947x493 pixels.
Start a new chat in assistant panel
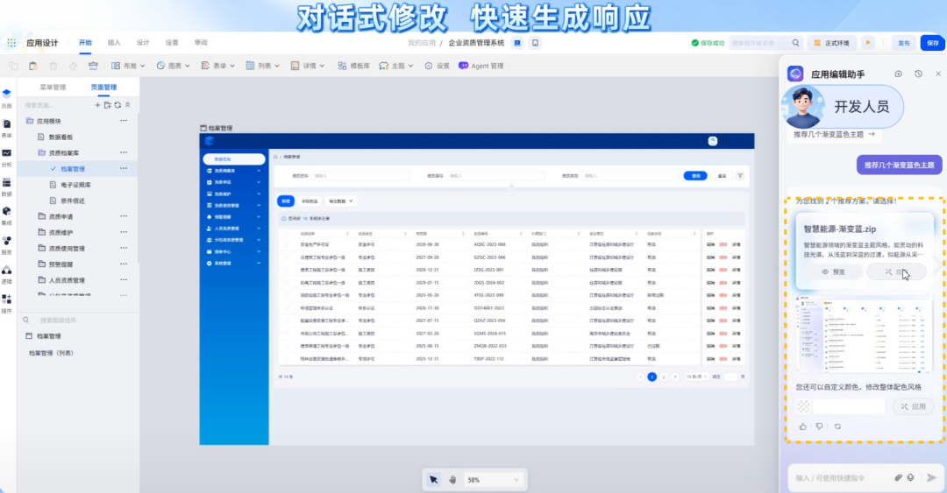click(x=899, y=74)
